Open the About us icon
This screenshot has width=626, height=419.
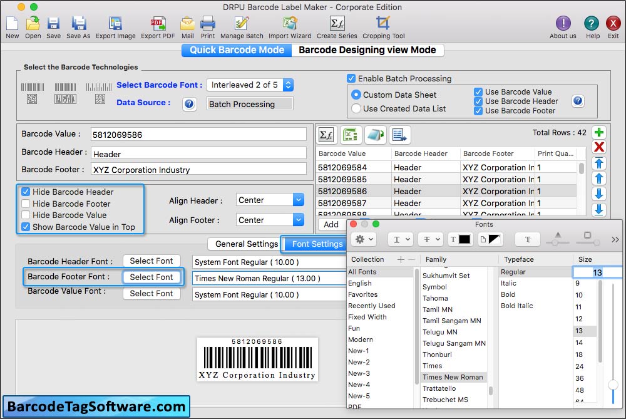pos(563,24)
